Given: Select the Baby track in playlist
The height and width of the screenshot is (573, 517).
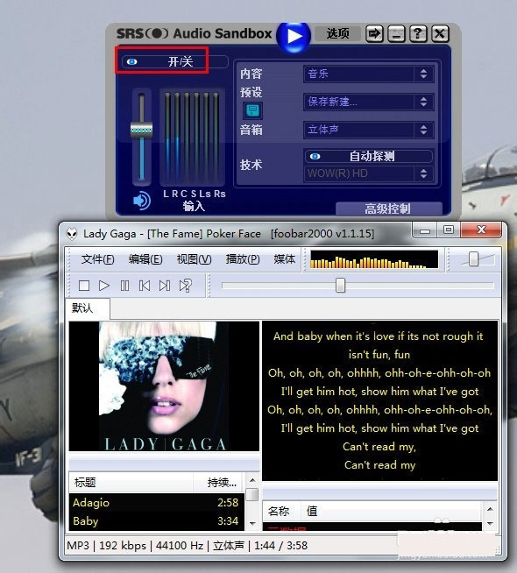Looking at the screenshot, I should point(156,520).
